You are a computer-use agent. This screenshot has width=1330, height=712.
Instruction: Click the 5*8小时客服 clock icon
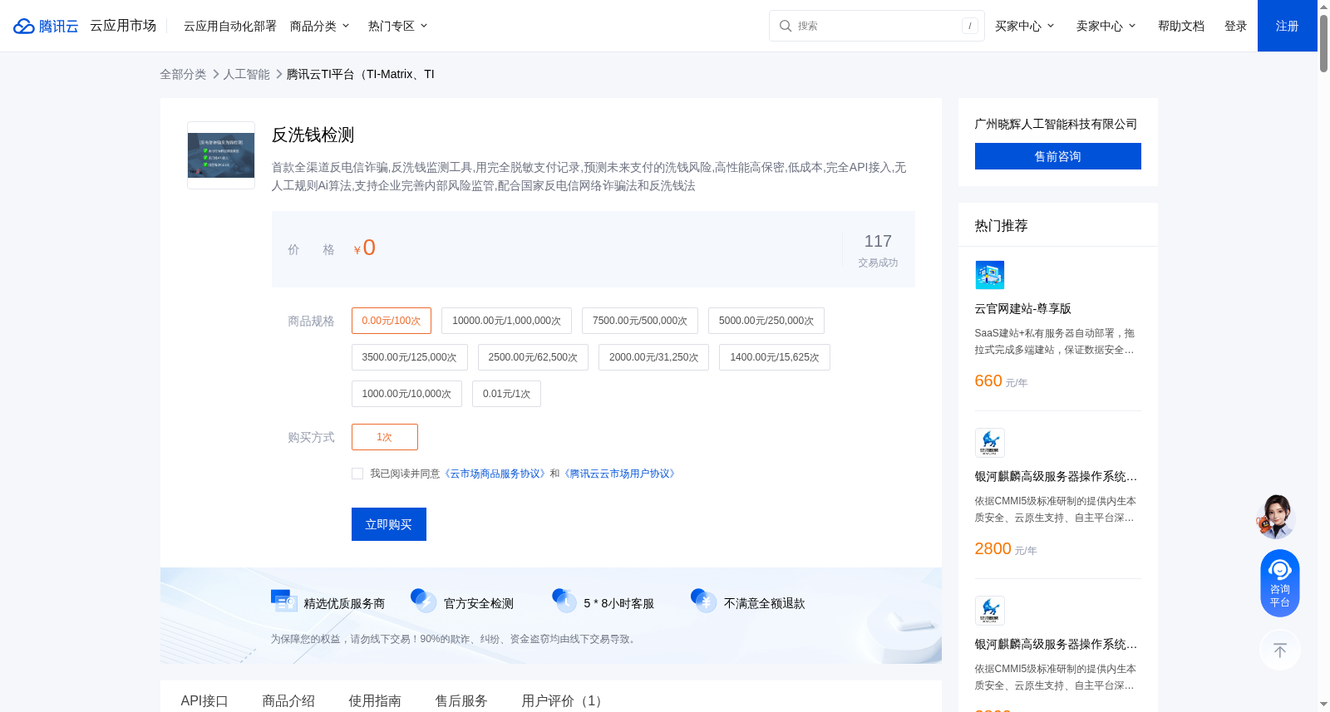point(564,601)
